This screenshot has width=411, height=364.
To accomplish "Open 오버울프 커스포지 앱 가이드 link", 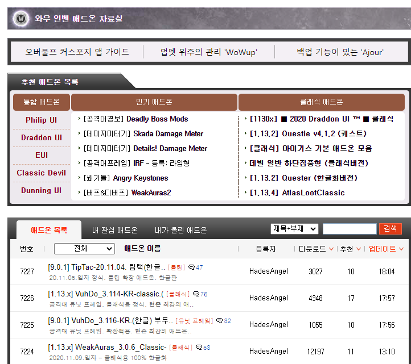I will click(77, 52).
